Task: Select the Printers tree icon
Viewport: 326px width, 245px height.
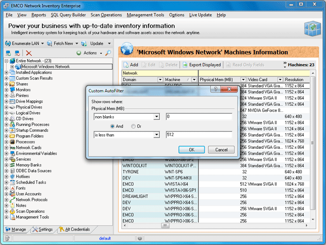Action: click(12, 96)
